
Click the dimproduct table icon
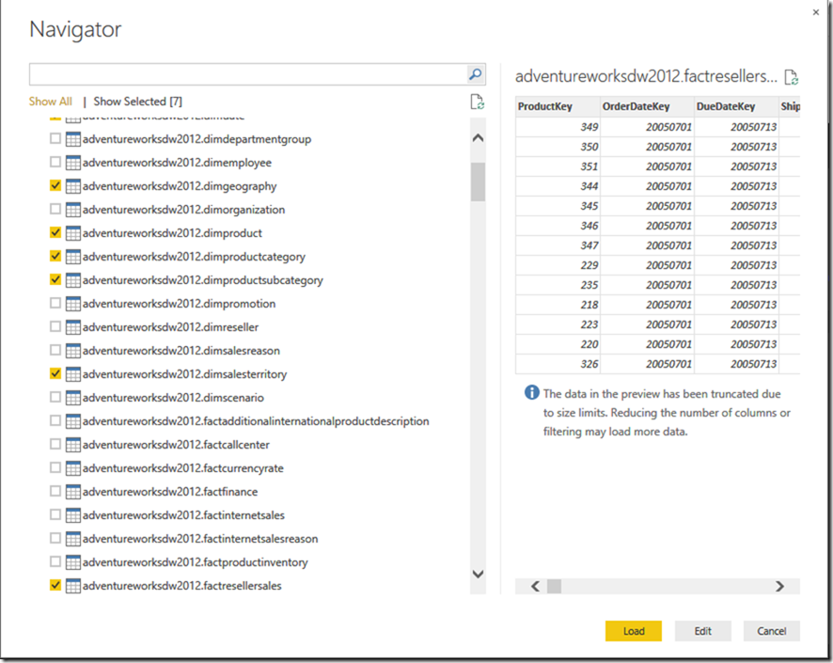pyautogui.click(x=72, y=233)
